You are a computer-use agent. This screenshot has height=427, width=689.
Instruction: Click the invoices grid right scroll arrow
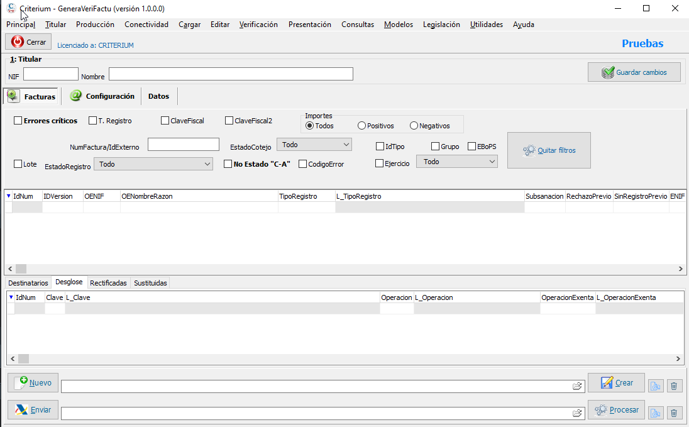pyautogui.click(x=681, y=269)
